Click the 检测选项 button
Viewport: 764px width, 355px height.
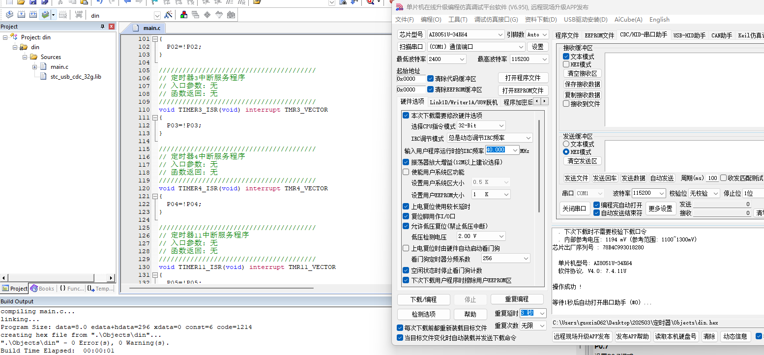tap(423, 314)
